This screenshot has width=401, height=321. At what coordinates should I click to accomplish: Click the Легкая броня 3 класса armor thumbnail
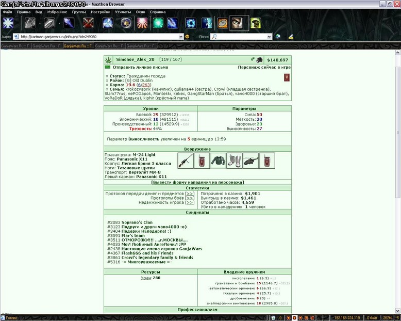click(x=218, y=160)
